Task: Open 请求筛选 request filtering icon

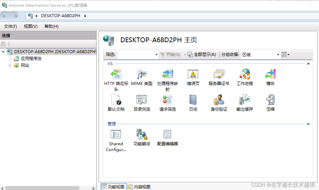Action: (x=167, y=100)
